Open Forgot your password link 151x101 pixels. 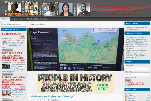pos(135,84)
